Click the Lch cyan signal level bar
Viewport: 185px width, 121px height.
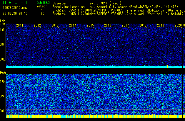(x=94, y=67)
